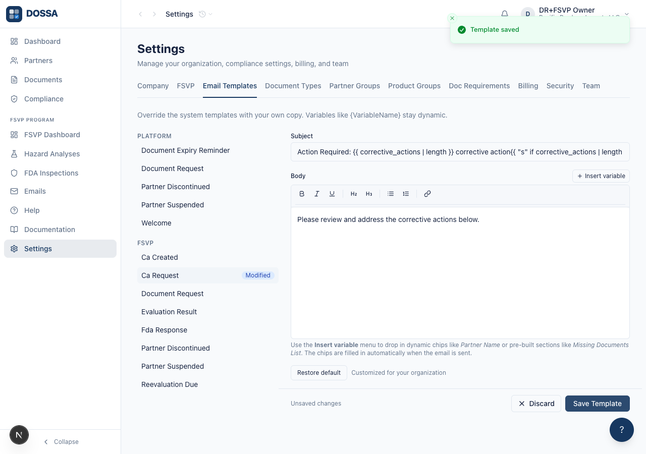Click the Subject input field
This screenshot has height=454, width=646.
click(x=460, y=152)
